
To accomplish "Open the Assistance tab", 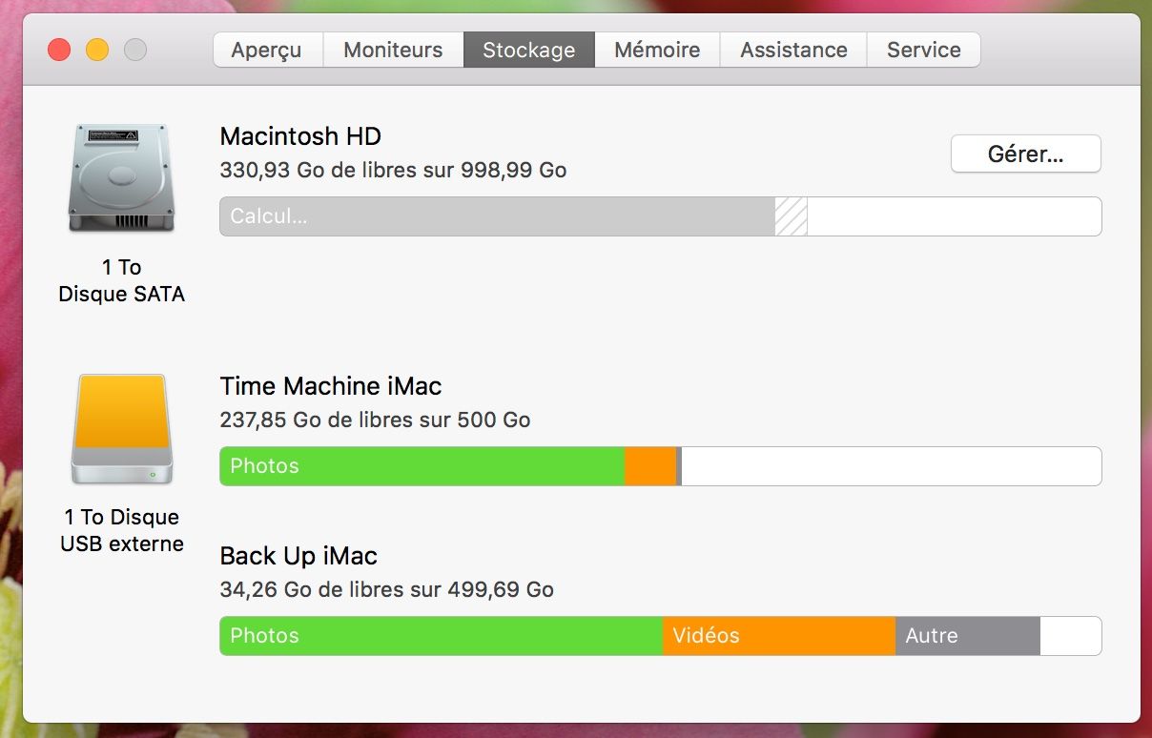I will (x=793, y=50).
